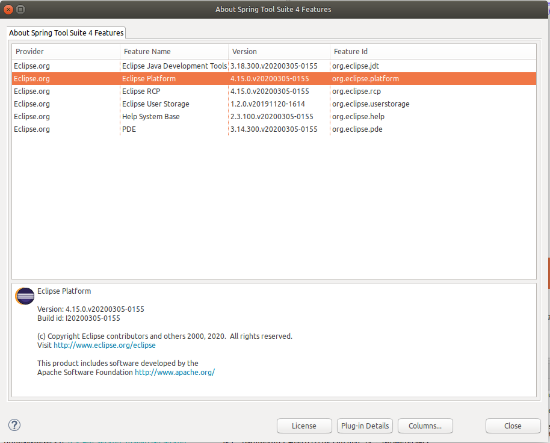Click feature id org.eclipse.pde

pyautogui.click(x=357, y=129)
